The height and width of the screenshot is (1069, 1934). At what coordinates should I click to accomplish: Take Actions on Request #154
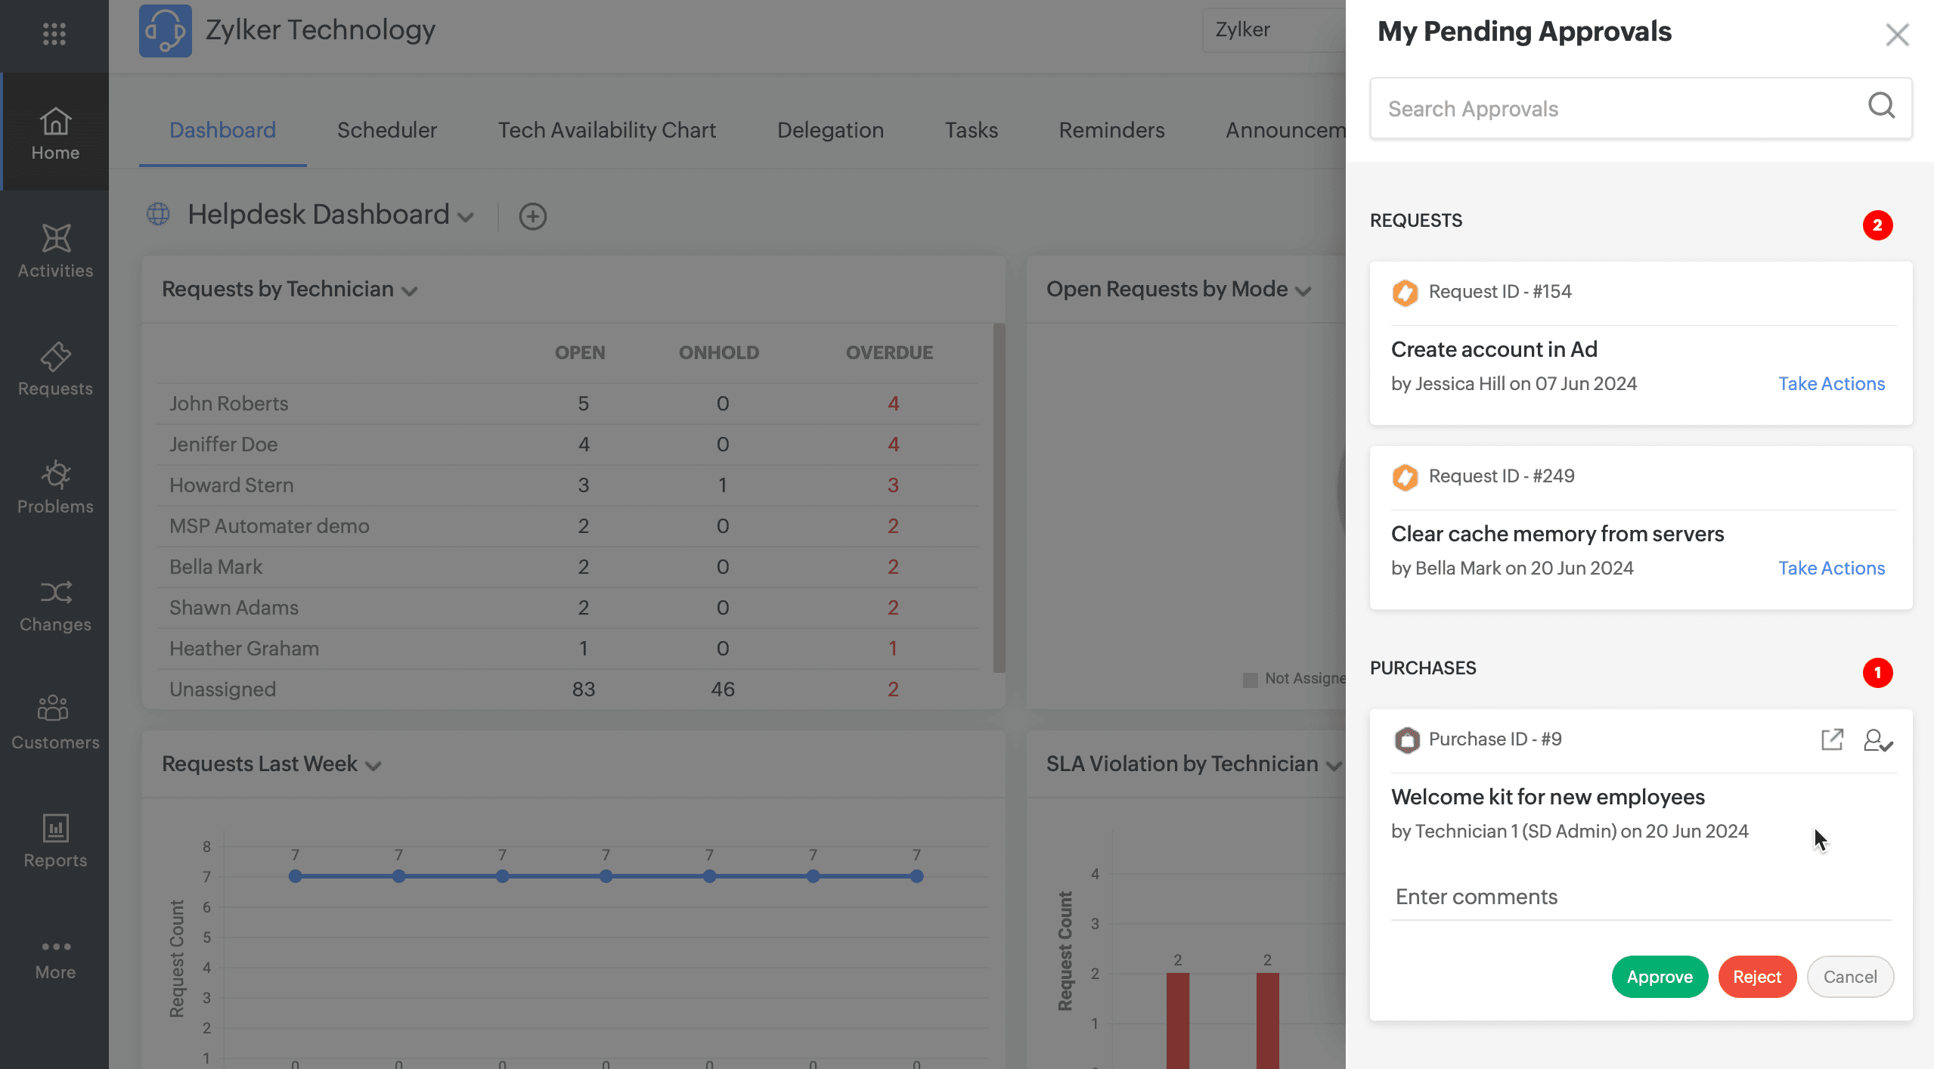pos(1831,383)
